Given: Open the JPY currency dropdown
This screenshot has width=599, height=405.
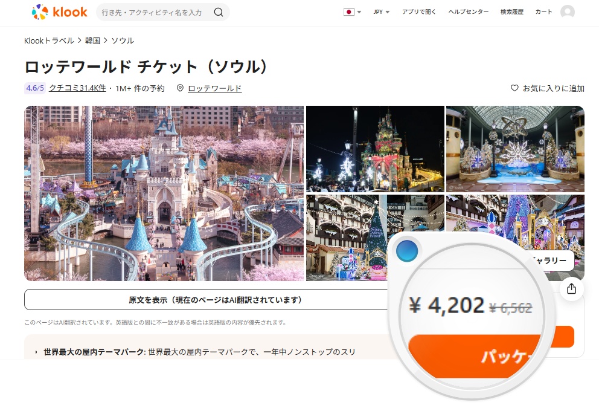Looking at the screenshot, I should click(381, 12).
